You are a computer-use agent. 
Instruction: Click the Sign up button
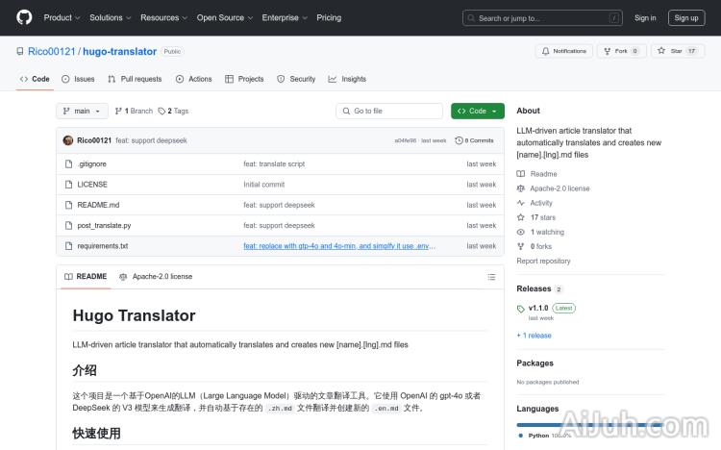[686, 17]
